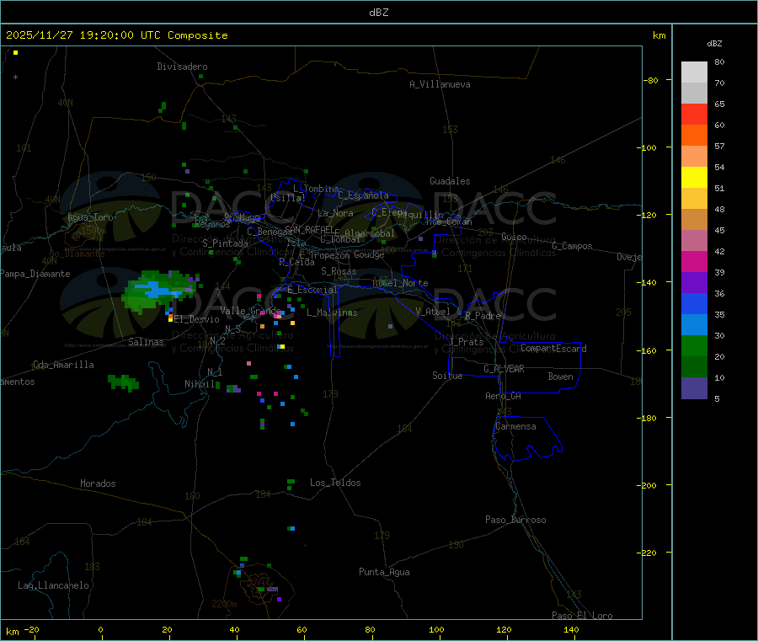Click the magenta legend swatch above 39

(694, 262)
